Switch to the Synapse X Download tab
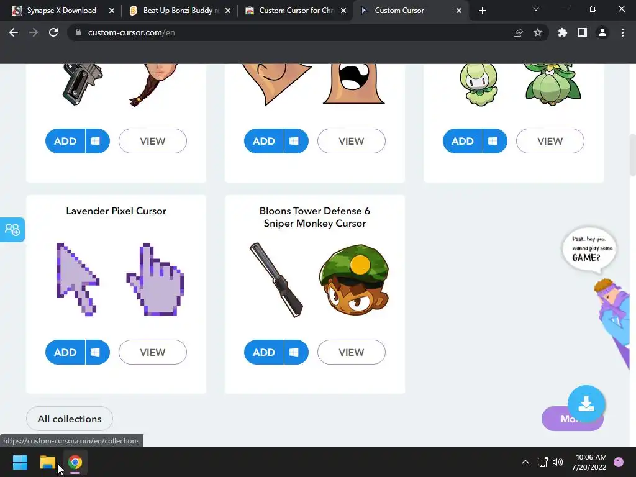The width and height of the screenshot is (636, 477). pos(61,11)
